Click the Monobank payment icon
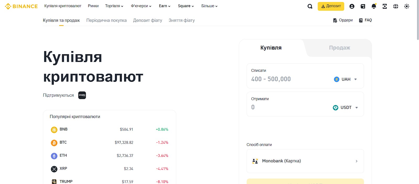This screenshot has width=419, height=184. click(255, 161)
